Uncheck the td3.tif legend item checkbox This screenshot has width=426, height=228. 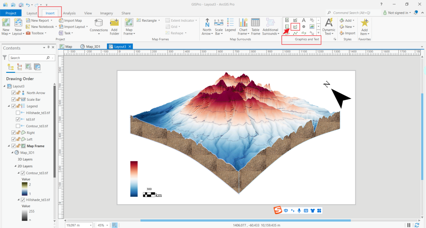[x=18, y=119]
